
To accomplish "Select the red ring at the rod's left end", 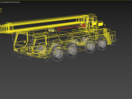I will click(59, 29).
